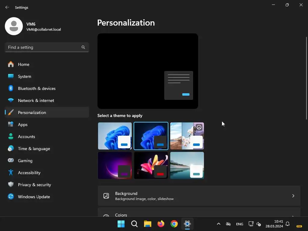Open Time & language settings
Screen dimensions: 308x231
pos(34,149)
